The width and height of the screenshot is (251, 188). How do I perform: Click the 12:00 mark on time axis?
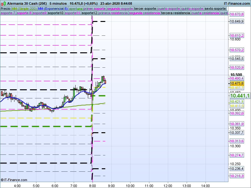(168, 185)
